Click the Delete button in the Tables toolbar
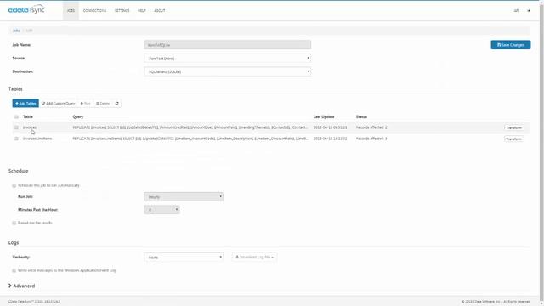Screen dimensions: 544x306 click(103, 104)
